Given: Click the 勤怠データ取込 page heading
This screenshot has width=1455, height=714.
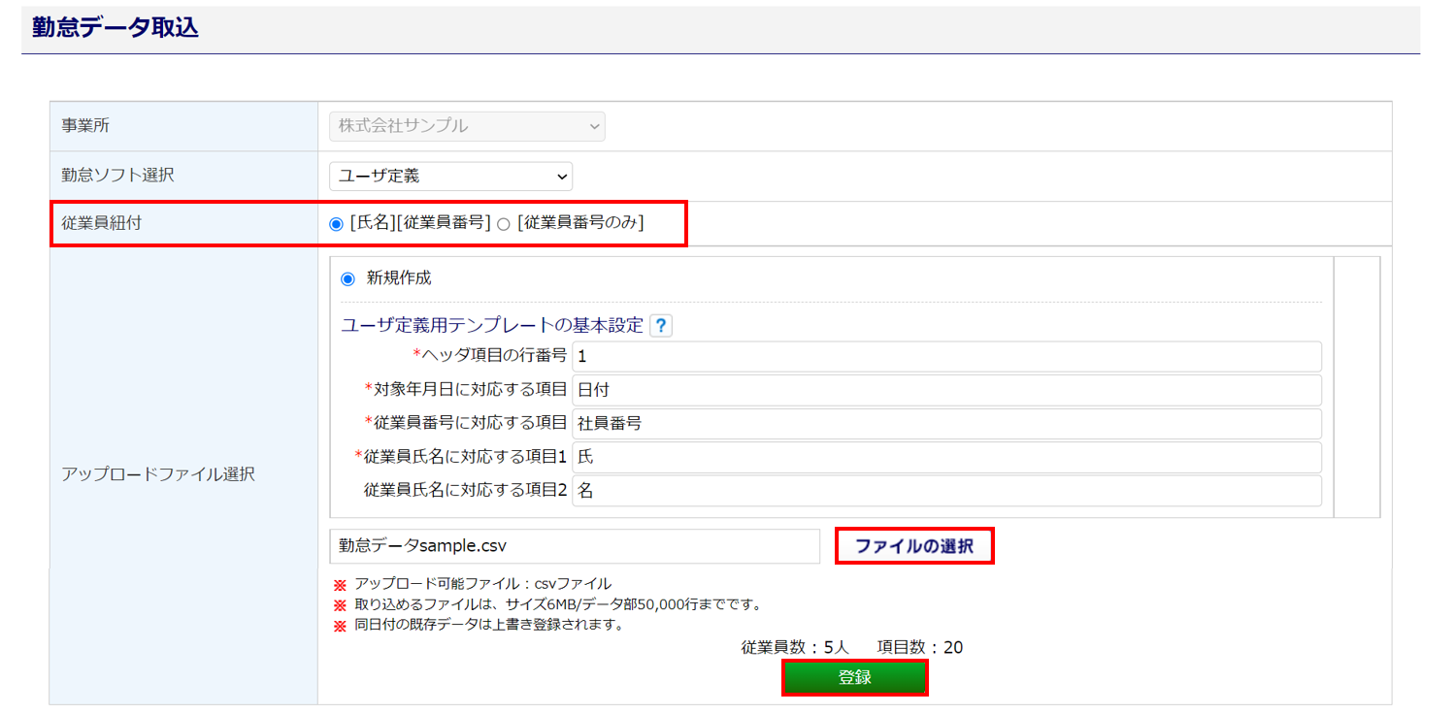Looking at the screenshot, I should pyautogui.click(x=116, y=27).
